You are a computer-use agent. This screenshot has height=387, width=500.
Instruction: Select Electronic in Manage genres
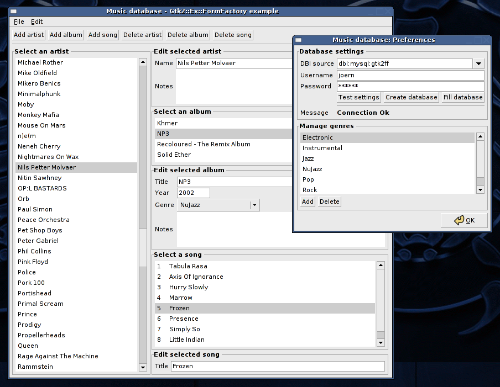coord(387,137)
